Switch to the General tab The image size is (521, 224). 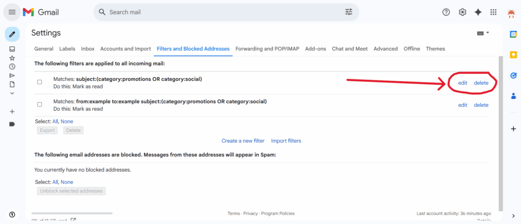tap(44, 49)
